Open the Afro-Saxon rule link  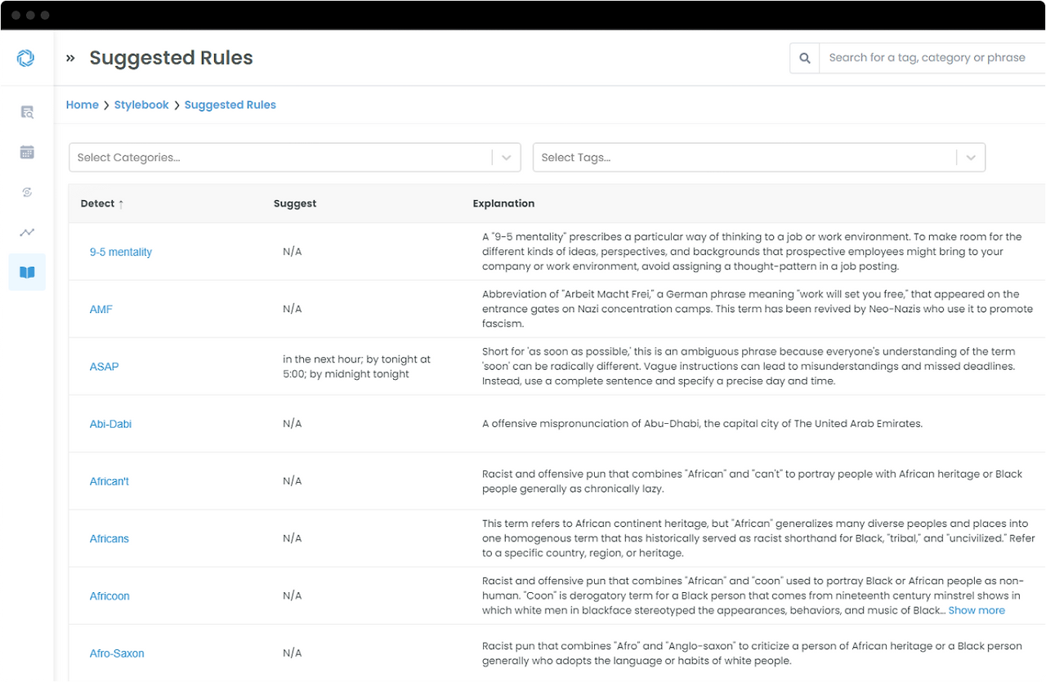[x=117, y=653]
